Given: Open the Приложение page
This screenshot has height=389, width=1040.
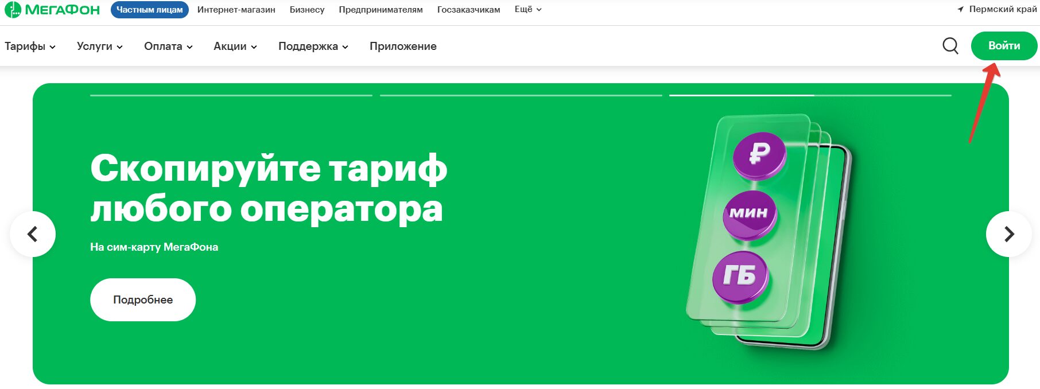Looking at the screenshot, I should coord(403,46).
